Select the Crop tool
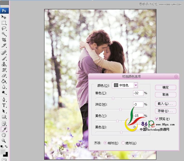Screen dimensions: 184x161 (4, 40)
